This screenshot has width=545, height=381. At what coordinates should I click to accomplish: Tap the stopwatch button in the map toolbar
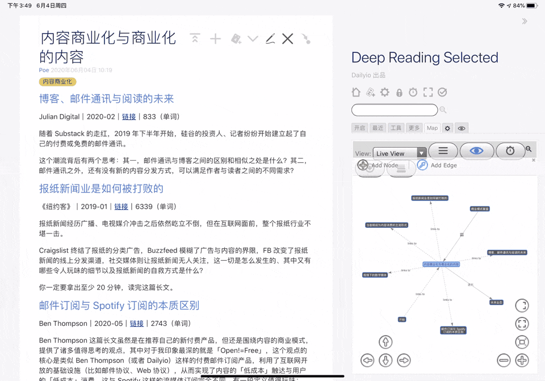510,151
